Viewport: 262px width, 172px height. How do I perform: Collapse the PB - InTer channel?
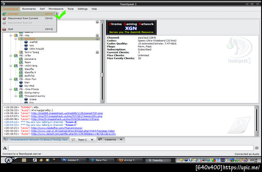coord(10,55)
